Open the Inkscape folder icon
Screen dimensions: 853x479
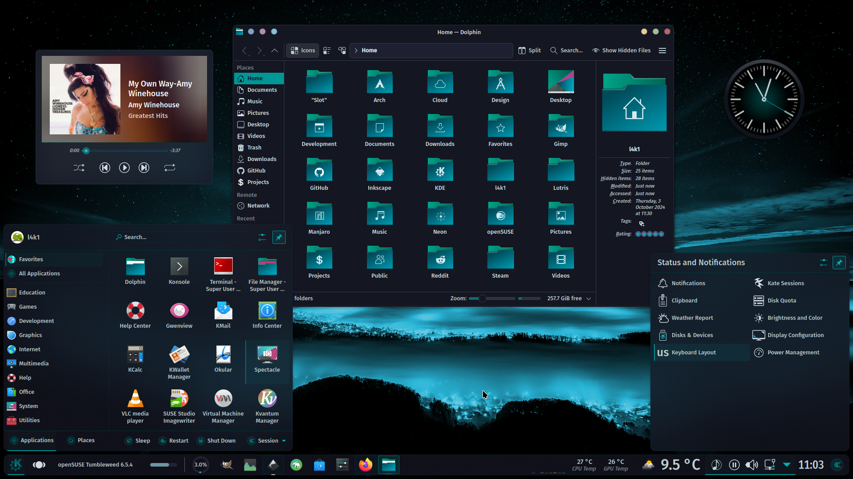coord(379,174)
